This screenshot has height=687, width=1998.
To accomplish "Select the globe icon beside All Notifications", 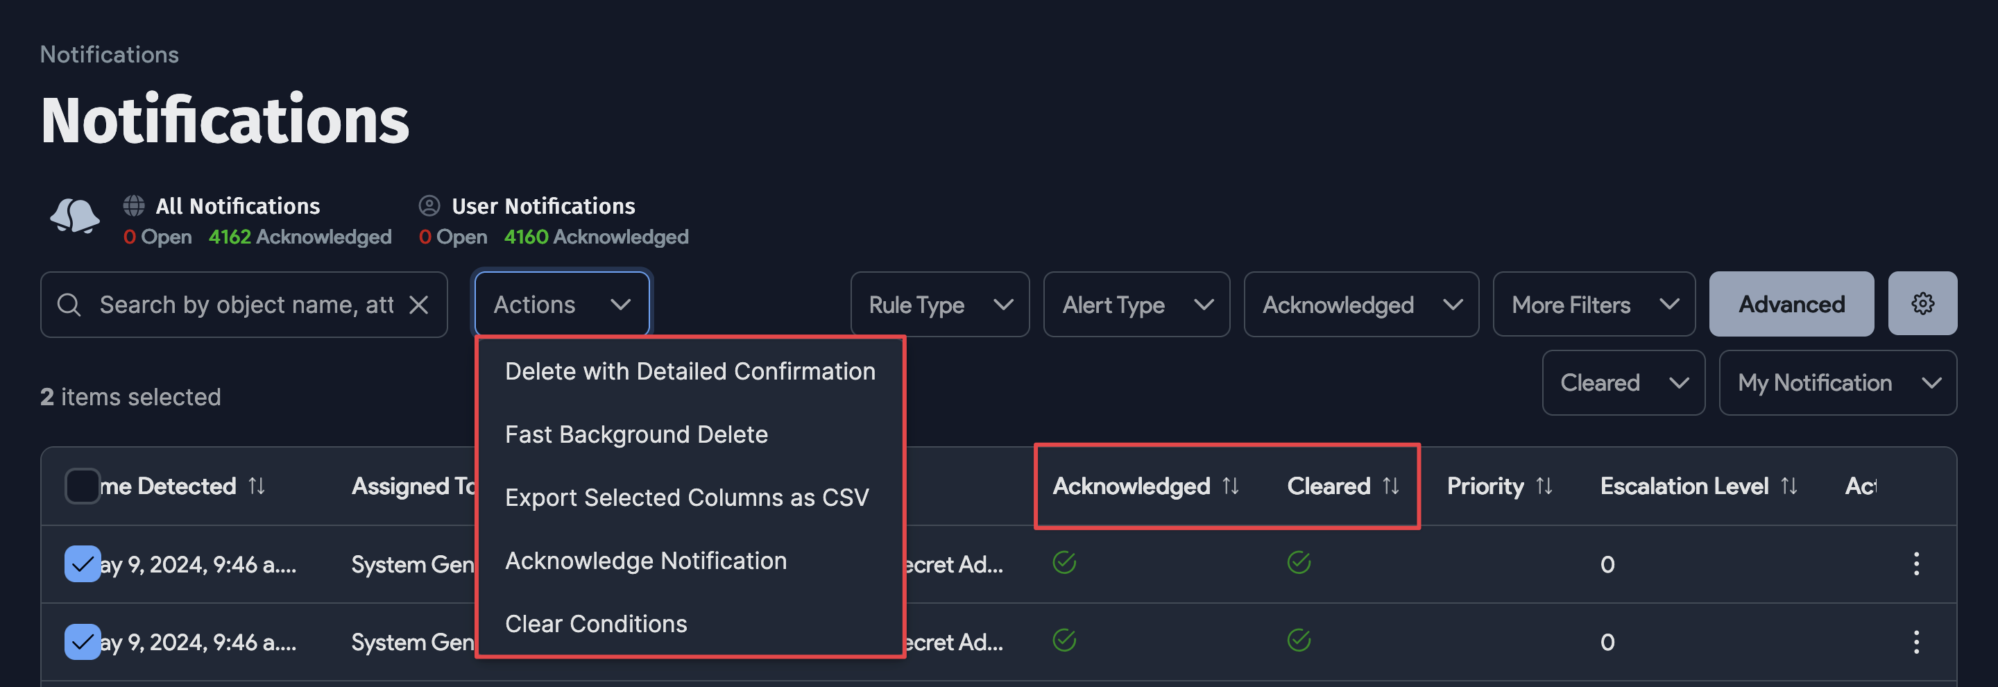I will tap(133, 205).
